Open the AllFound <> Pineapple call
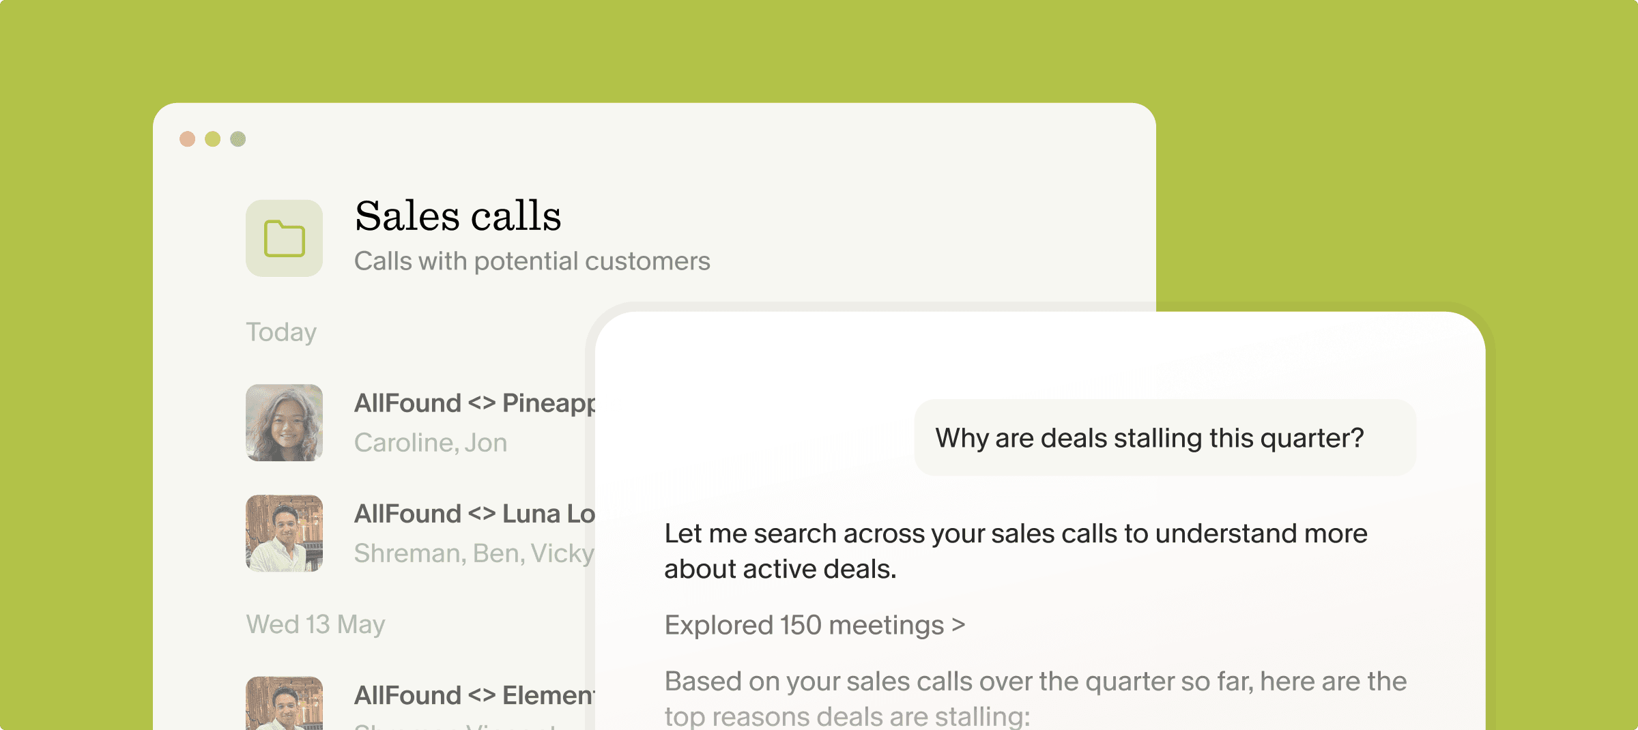The width and height of the screenshot is (1638, 730). [x=475, y=403]
